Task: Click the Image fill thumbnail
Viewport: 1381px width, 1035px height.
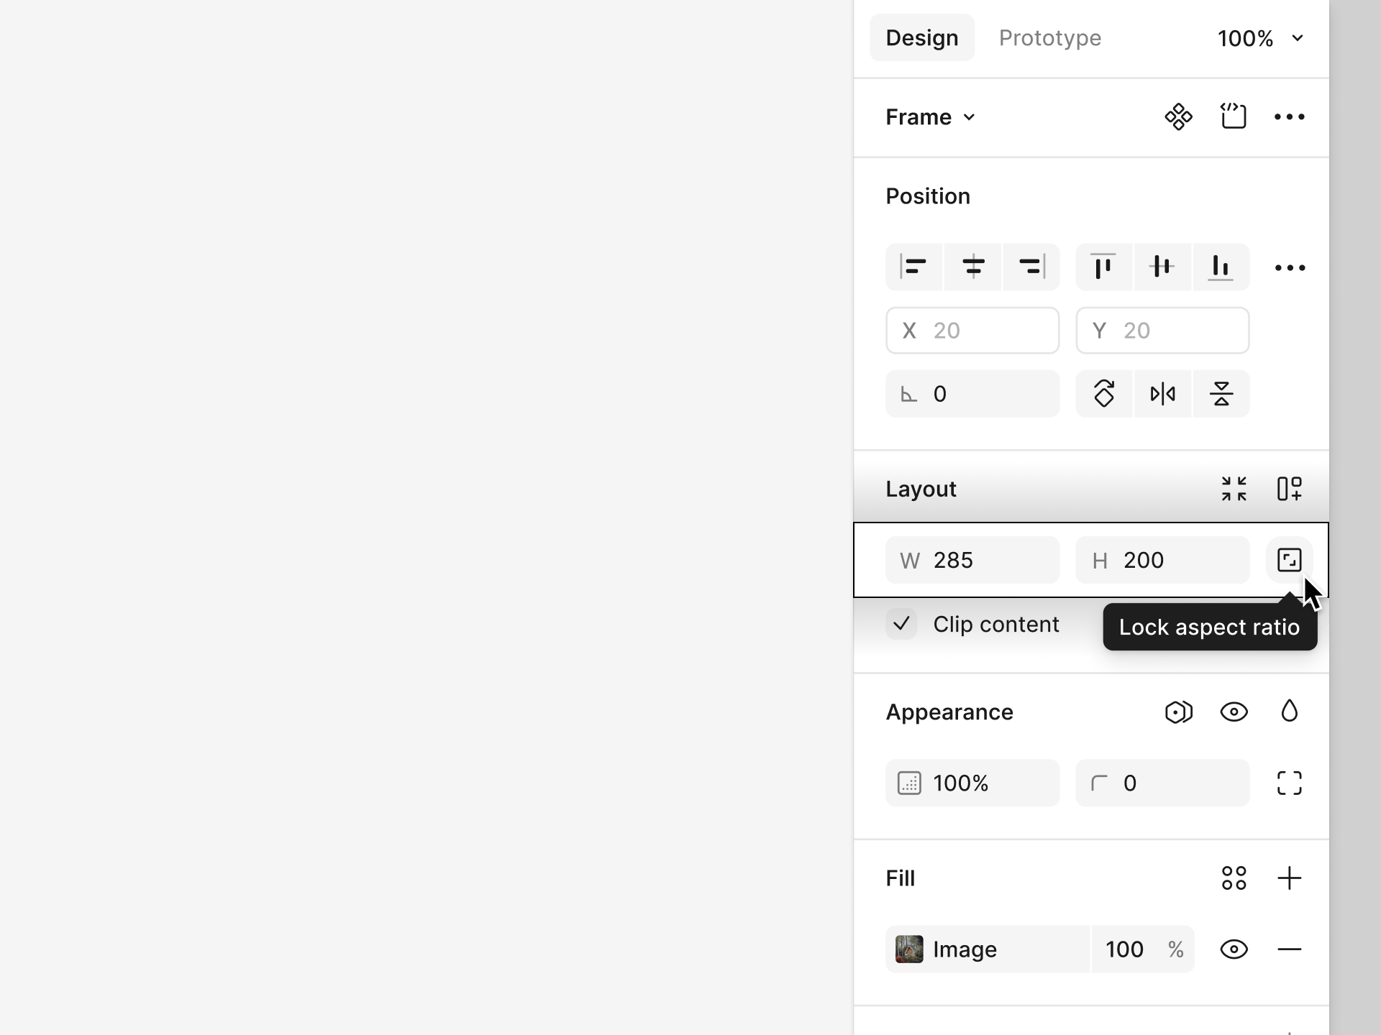Action: pos(909,949)
